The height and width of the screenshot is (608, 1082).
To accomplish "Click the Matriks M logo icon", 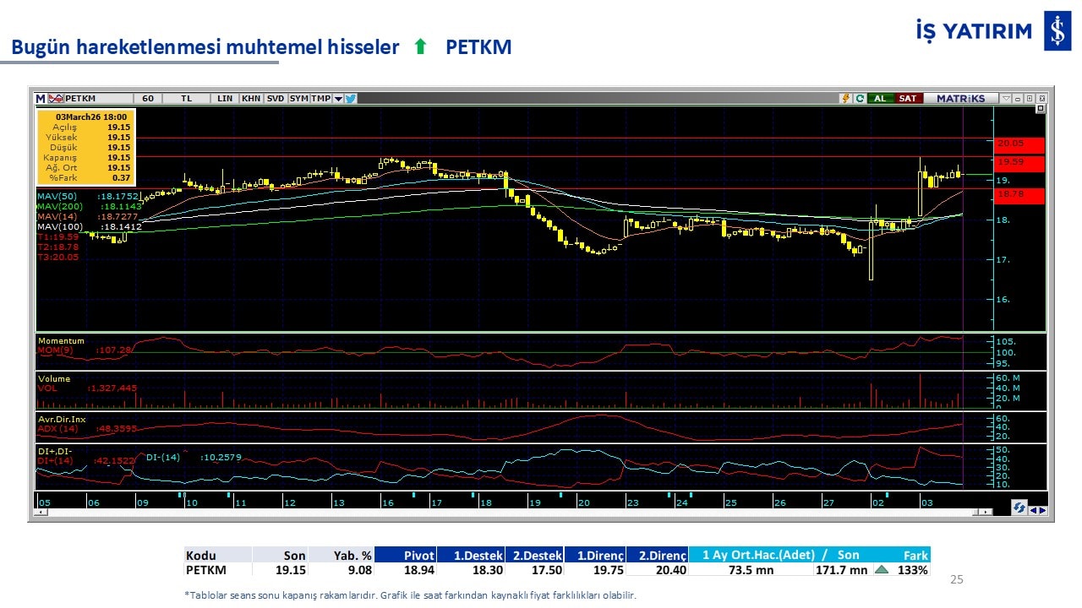I will click(x=41, y=98).
